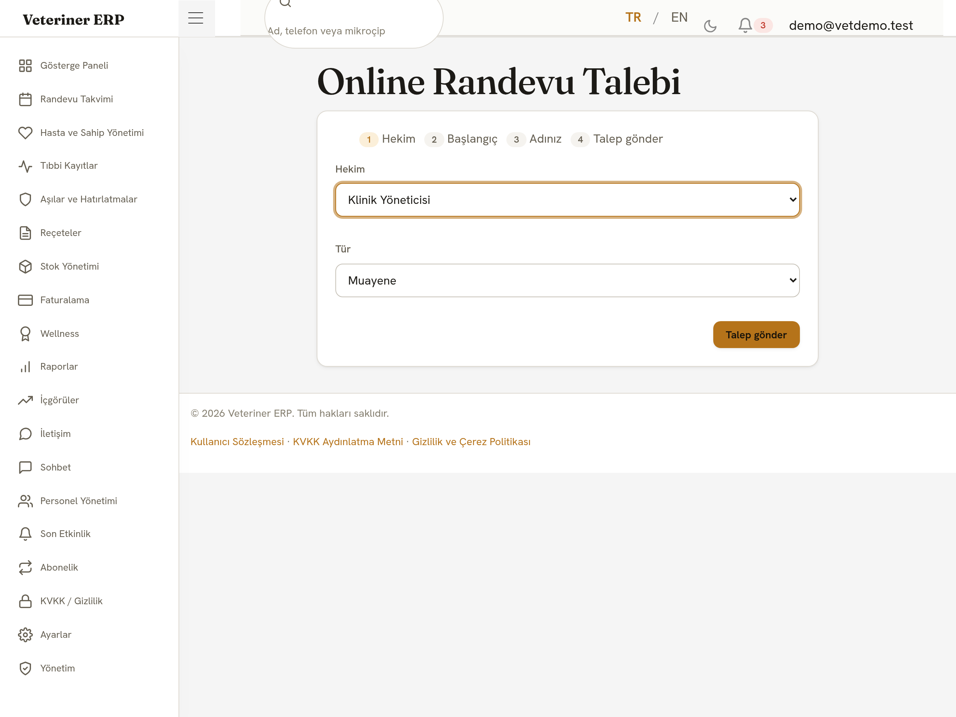The image size is (956, 717).
Task: Open the Kullanıcı Sözleşmesi link
Action: pyautogui.click(x=237, y=442)
